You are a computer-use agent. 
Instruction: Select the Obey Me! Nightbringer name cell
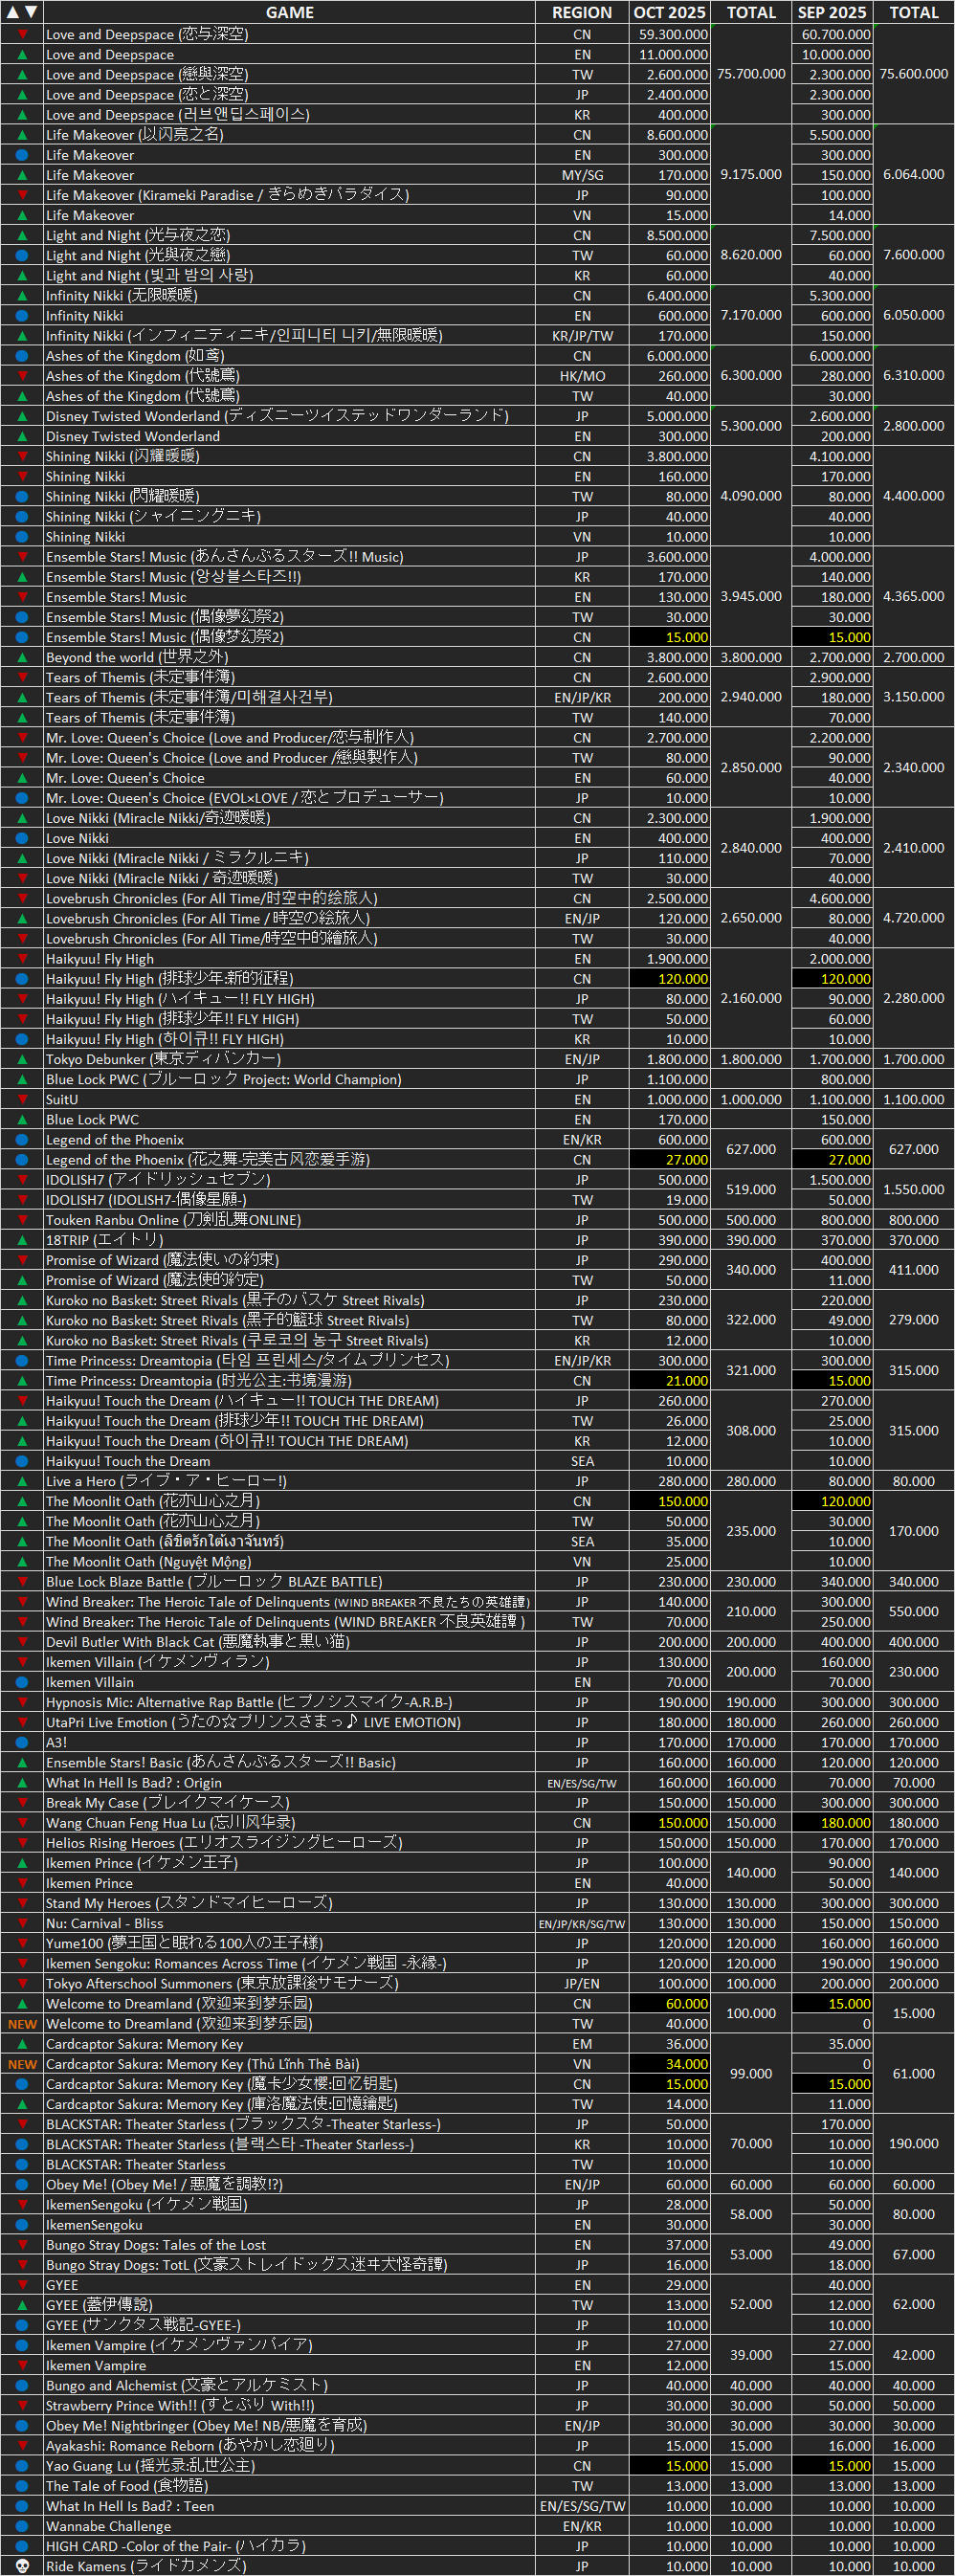click(289, 2425)
